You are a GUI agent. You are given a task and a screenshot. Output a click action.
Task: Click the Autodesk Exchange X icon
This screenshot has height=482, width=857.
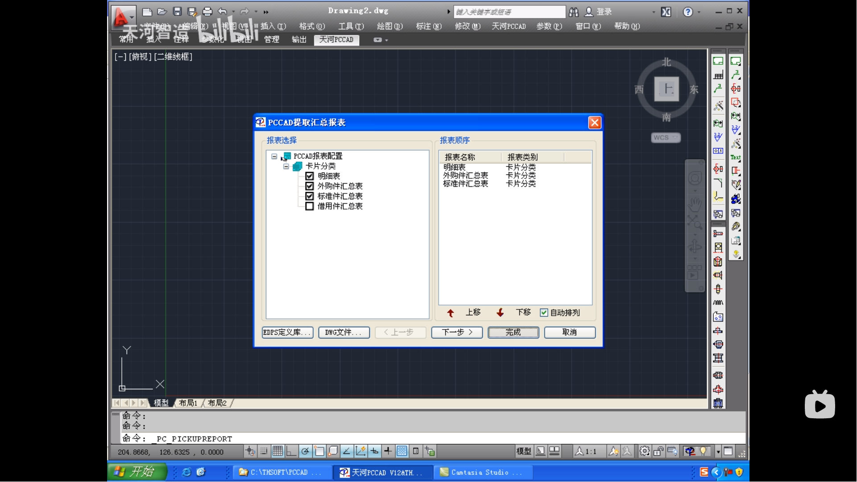(x=666, y=12)
